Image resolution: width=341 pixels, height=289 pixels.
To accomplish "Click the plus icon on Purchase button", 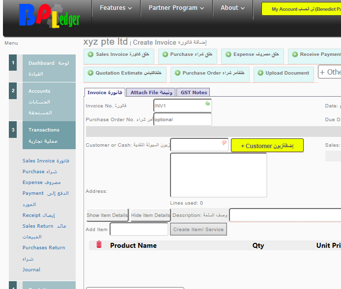I will pos(165,54).
